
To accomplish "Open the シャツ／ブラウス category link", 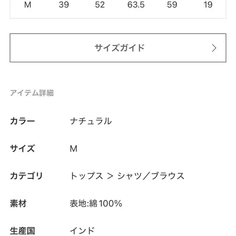I will (152, 176).
